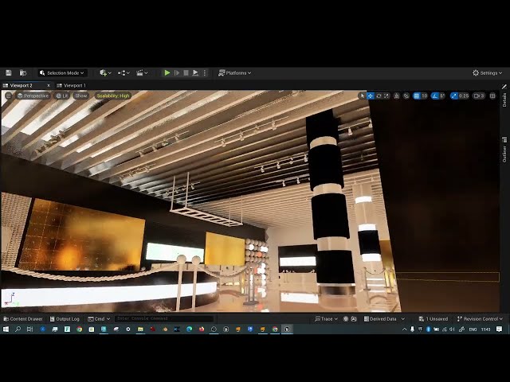Open the Windows notification center

(x=500, y=329)
